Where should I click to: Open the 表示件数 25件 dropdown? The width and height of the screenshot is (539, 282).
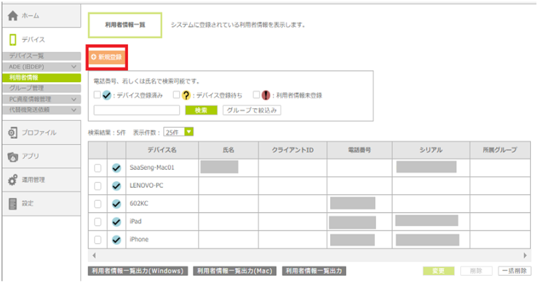click(x=178, y=132)
